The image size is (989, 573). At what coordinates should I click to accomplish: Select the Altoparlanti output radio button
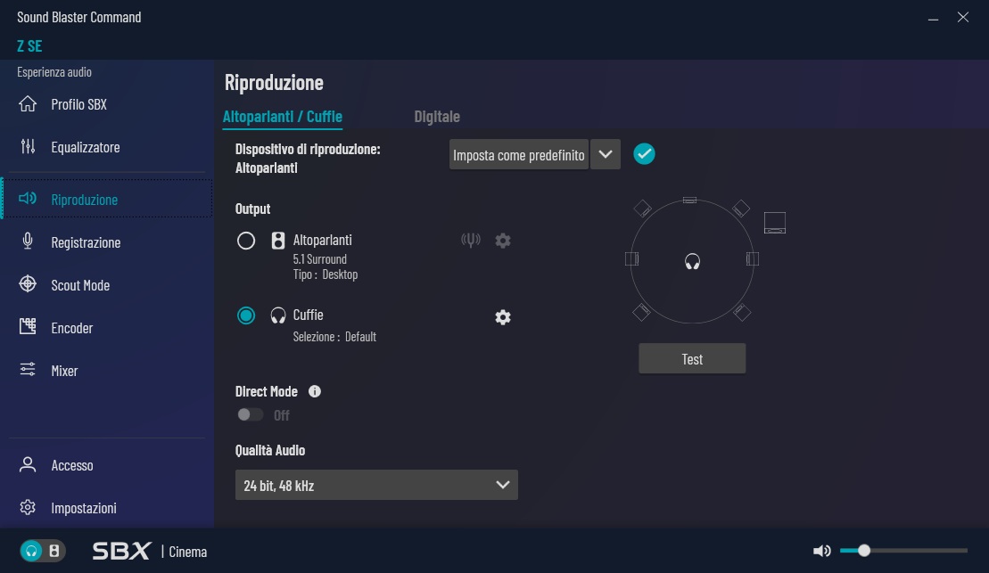tap(246, 241)
